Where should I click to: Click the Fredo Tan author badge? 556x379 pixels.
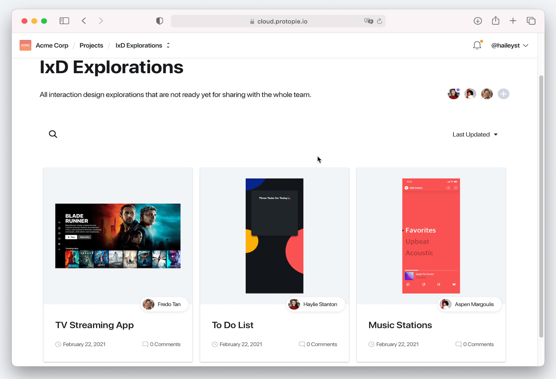[x=164, y=304]
